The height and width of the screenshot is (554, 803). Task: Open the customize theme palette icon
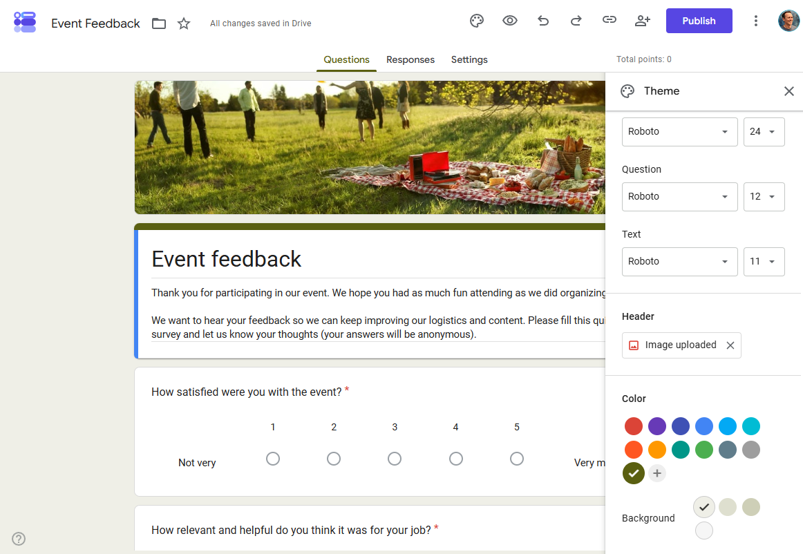click(x=477, y=21)
